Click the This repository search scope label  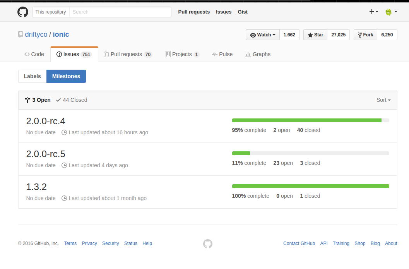pos(51,12)
